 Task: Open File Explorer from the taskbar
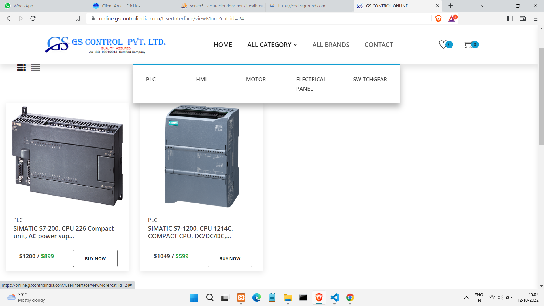coord(288,297)
